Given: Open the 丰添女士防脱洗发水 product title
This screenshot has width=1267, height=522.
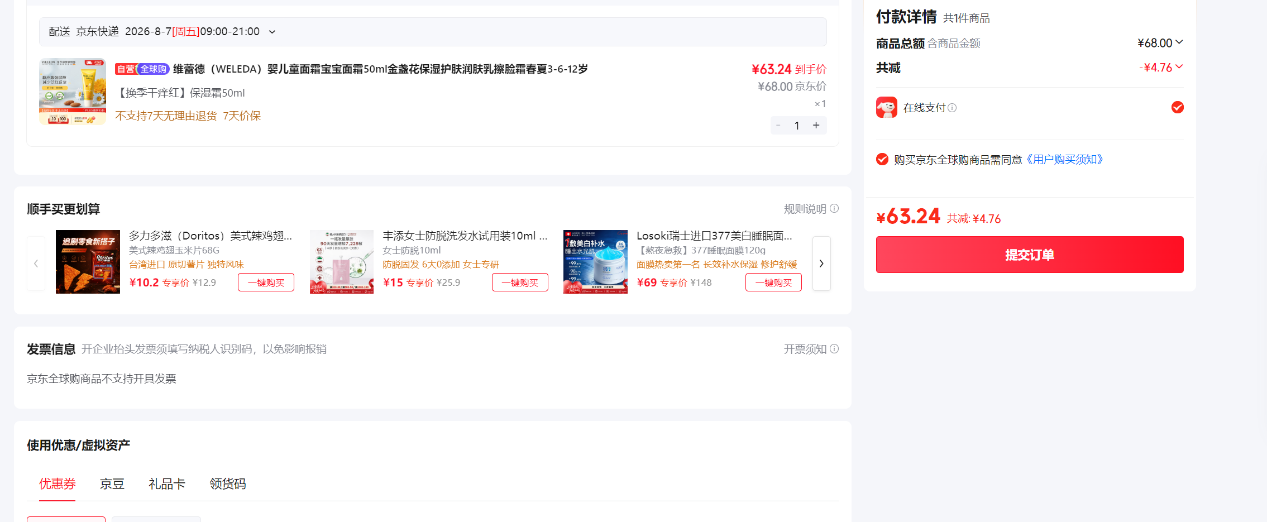Looking at the screenshot, I should (x=465, y=236).
